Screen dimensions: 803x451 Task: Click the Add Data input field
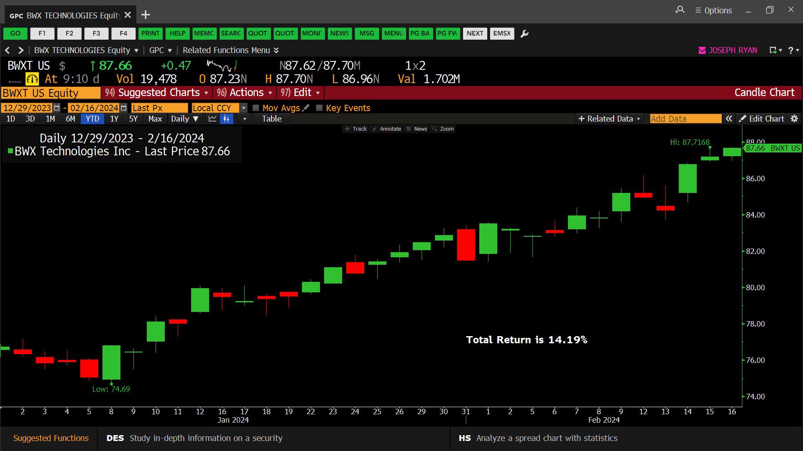[685, 119]
